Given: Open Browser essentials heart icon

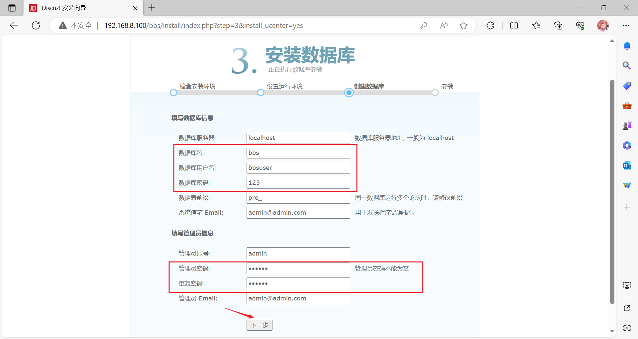Looking at the screenshot, I should click(580, 25).
